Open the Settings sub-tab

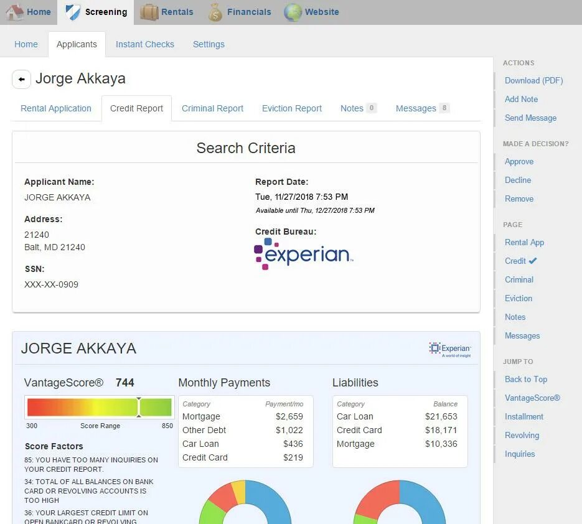pyautogui.click(x=209, y=44)
